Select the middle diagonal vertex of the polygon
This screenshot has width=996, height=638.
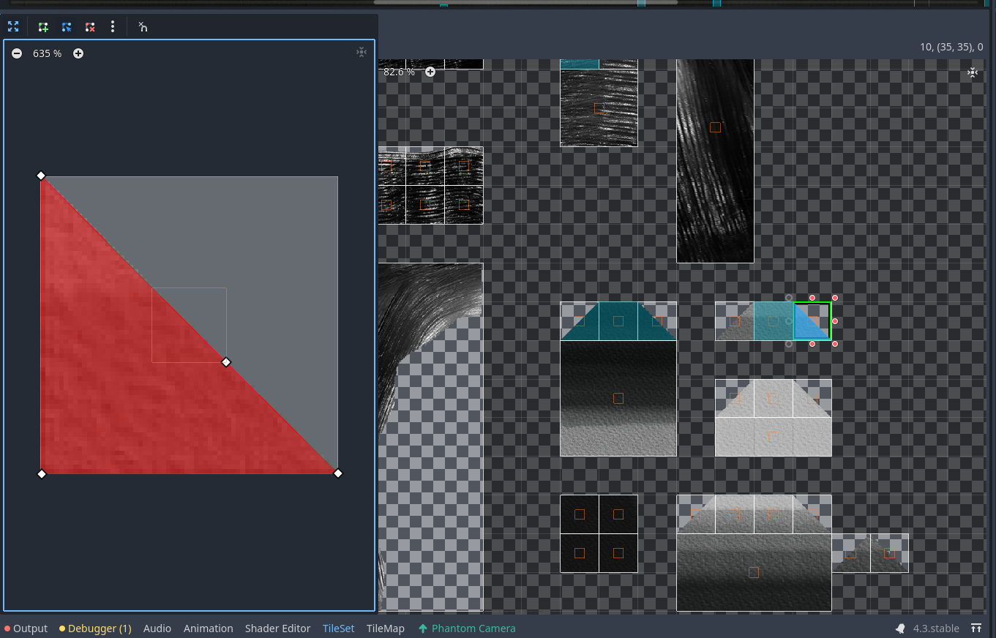[x=226, y=362]
